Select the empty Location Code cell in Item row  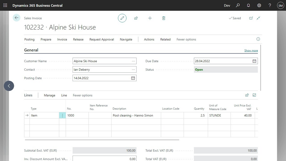click(x=172, y=115)
